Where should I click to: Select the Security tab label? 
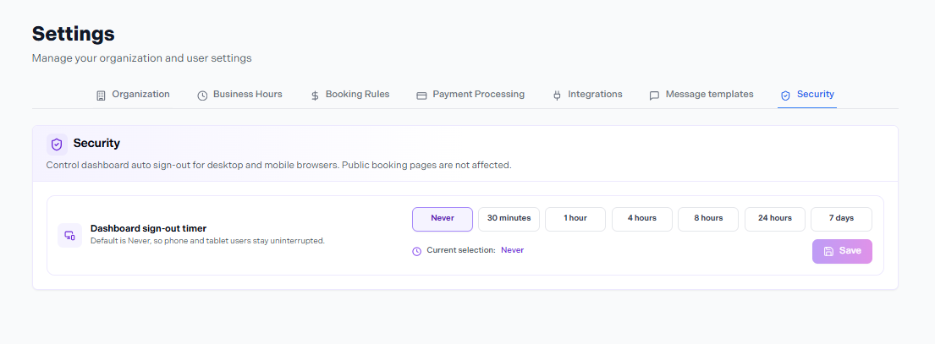[x=815, y=94]
